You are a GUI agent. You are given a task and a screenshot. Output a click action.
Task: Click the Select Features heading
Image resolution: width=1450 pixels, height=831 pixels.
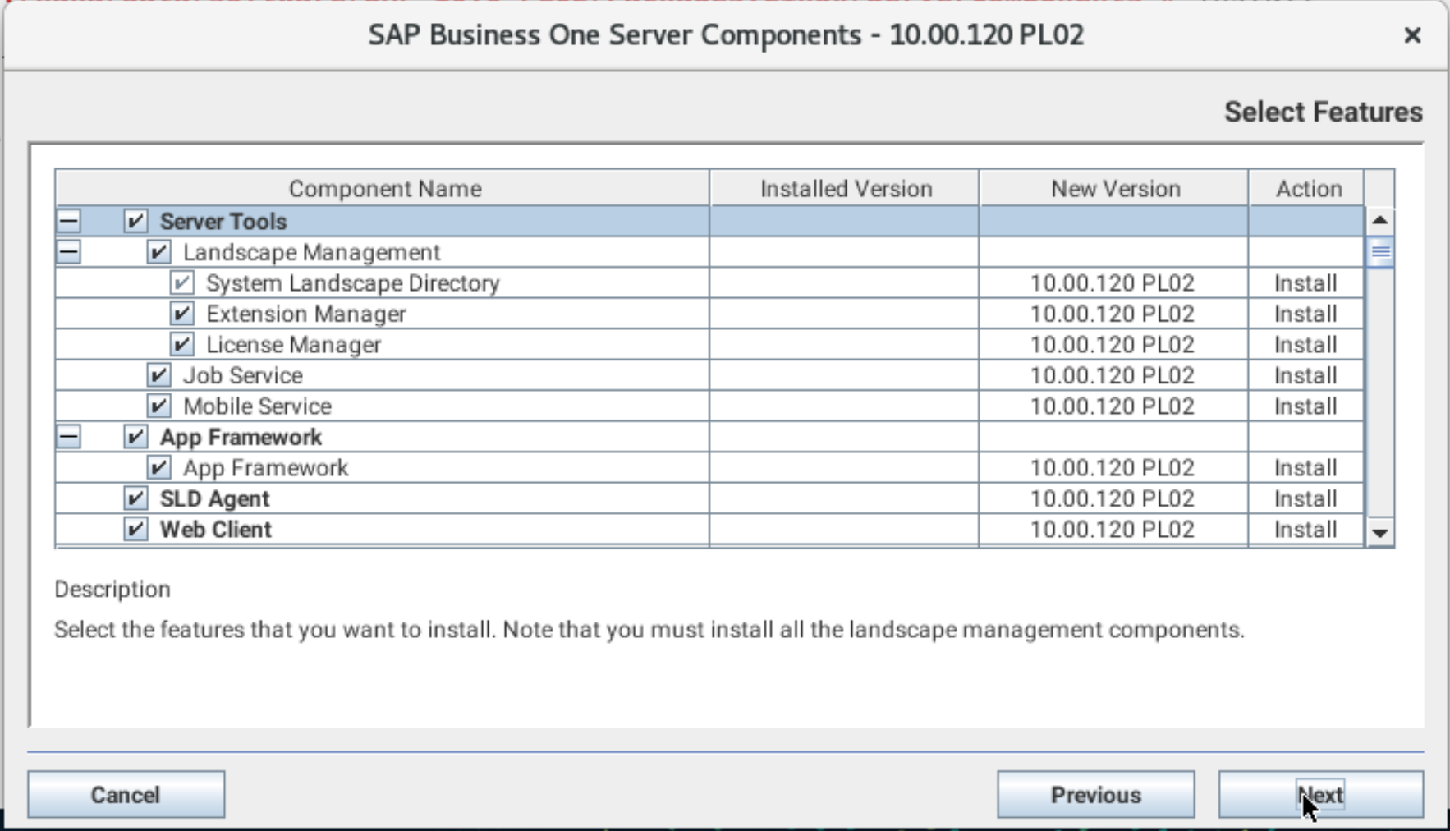[1323, 112]
